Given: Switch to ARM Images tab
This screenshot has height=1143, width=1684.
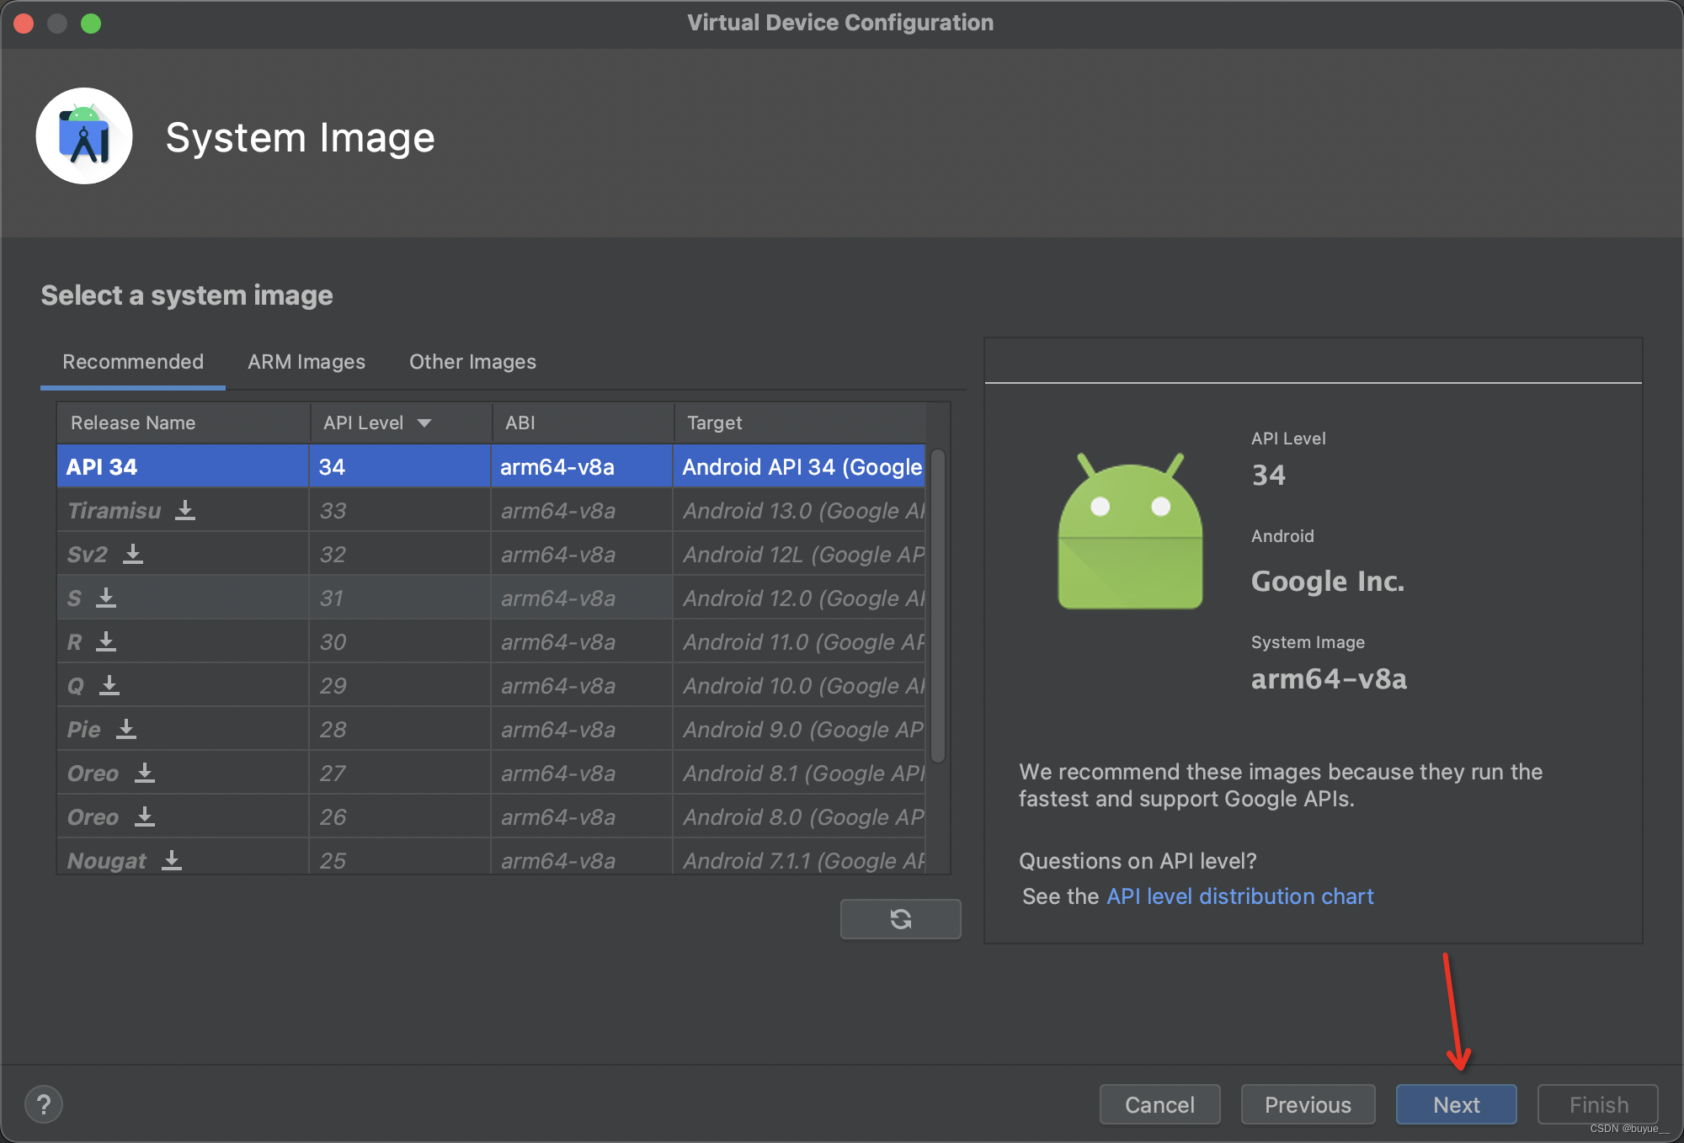Looking at the screenshot, I should 306,362.
